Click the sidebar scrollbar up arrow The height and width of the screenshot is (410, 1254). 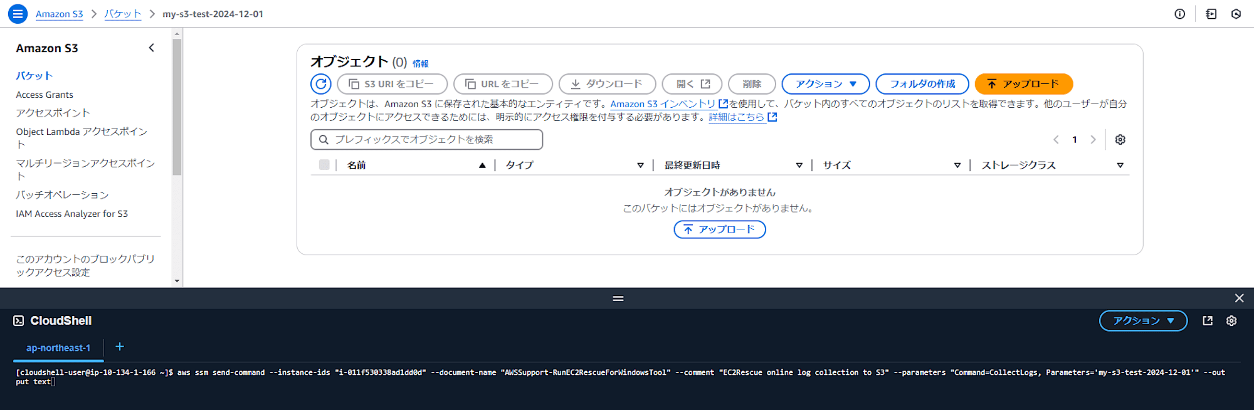(x=177, y=34)
